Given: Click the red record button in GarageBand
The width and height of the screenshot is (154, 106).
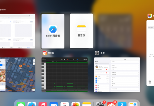Looking at the screenshot, I should coord(67,60).
